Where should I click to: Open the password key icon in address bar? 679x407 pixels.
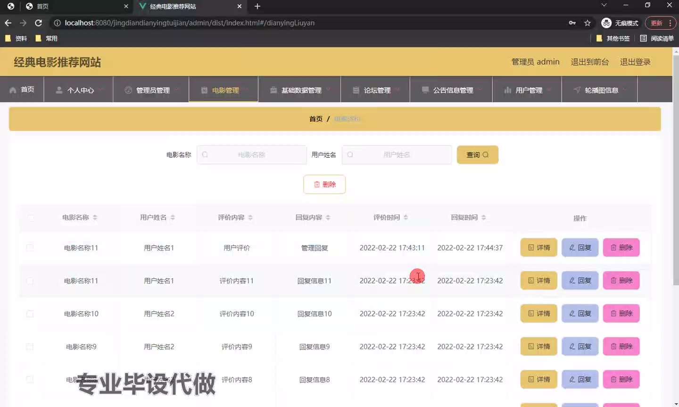point(572,23)
